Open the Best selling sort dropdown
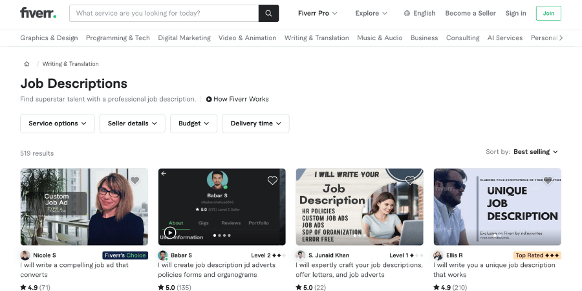 coord(535,152)
